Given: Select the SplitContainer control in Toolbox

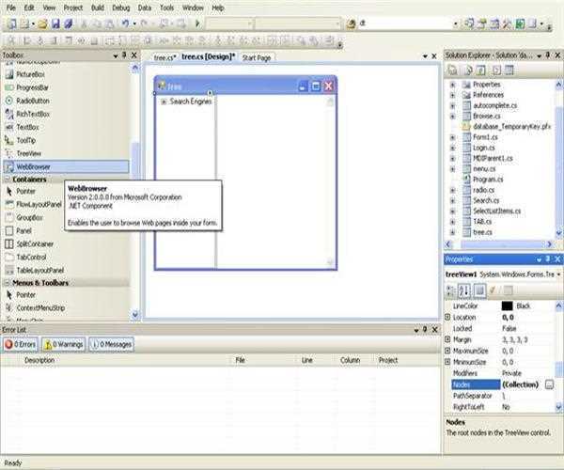Looking at the screenshot, I should click(x=35, y=243).
